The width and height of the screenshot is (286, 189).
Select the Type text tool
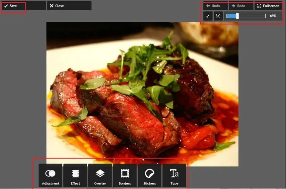[174, 176]
